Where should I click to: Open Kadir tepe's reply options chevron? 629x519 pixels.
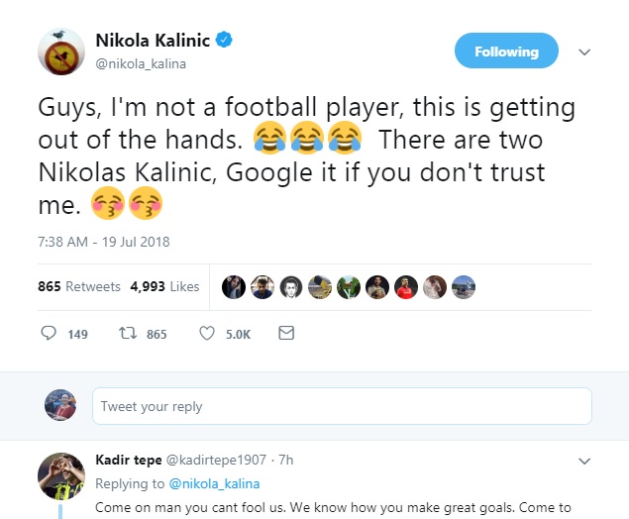point(584,461)
